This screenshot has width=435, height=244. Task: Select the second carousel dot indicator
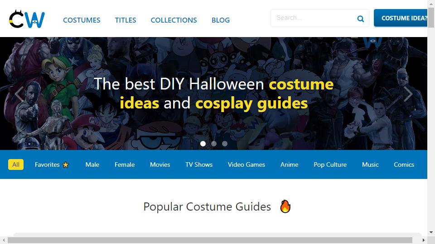pos(214,144)
